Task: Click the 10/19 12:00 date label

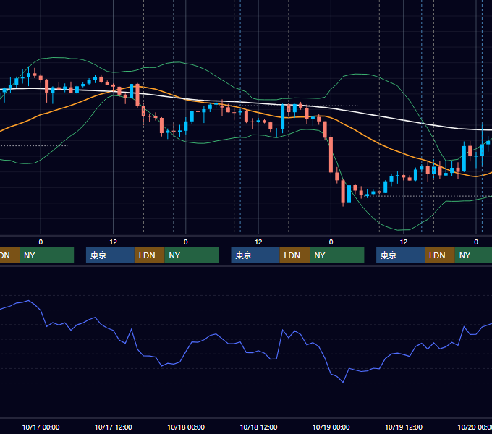Action: pyautogui.click(x=404, y=427)
